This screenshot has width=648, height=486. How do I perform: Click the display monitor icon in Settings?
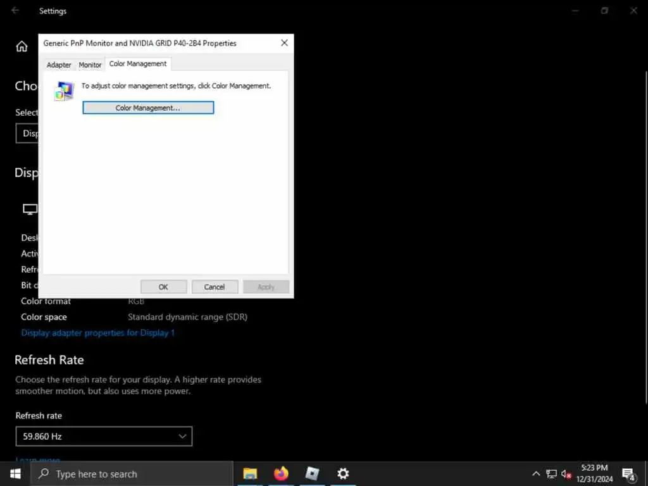coord(30,209)
